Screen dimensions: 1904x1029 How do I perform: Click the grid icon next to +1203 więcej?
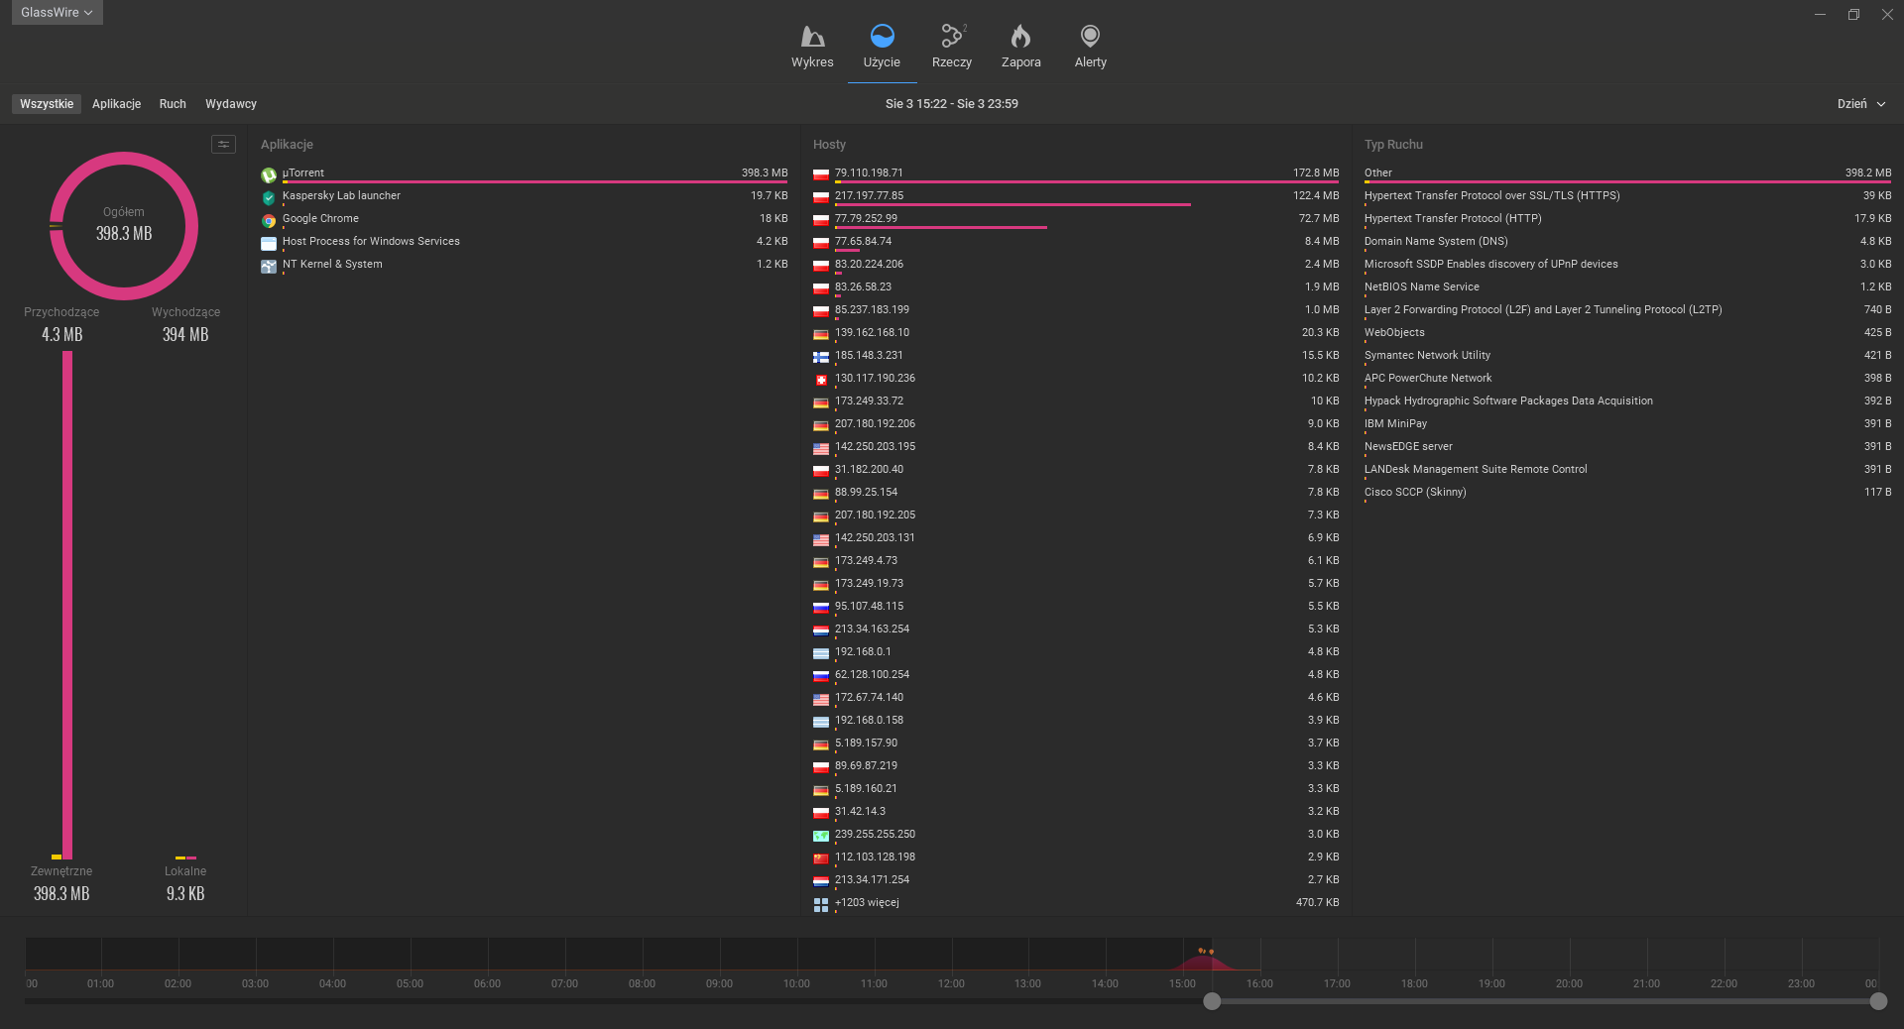click(821, 905)
